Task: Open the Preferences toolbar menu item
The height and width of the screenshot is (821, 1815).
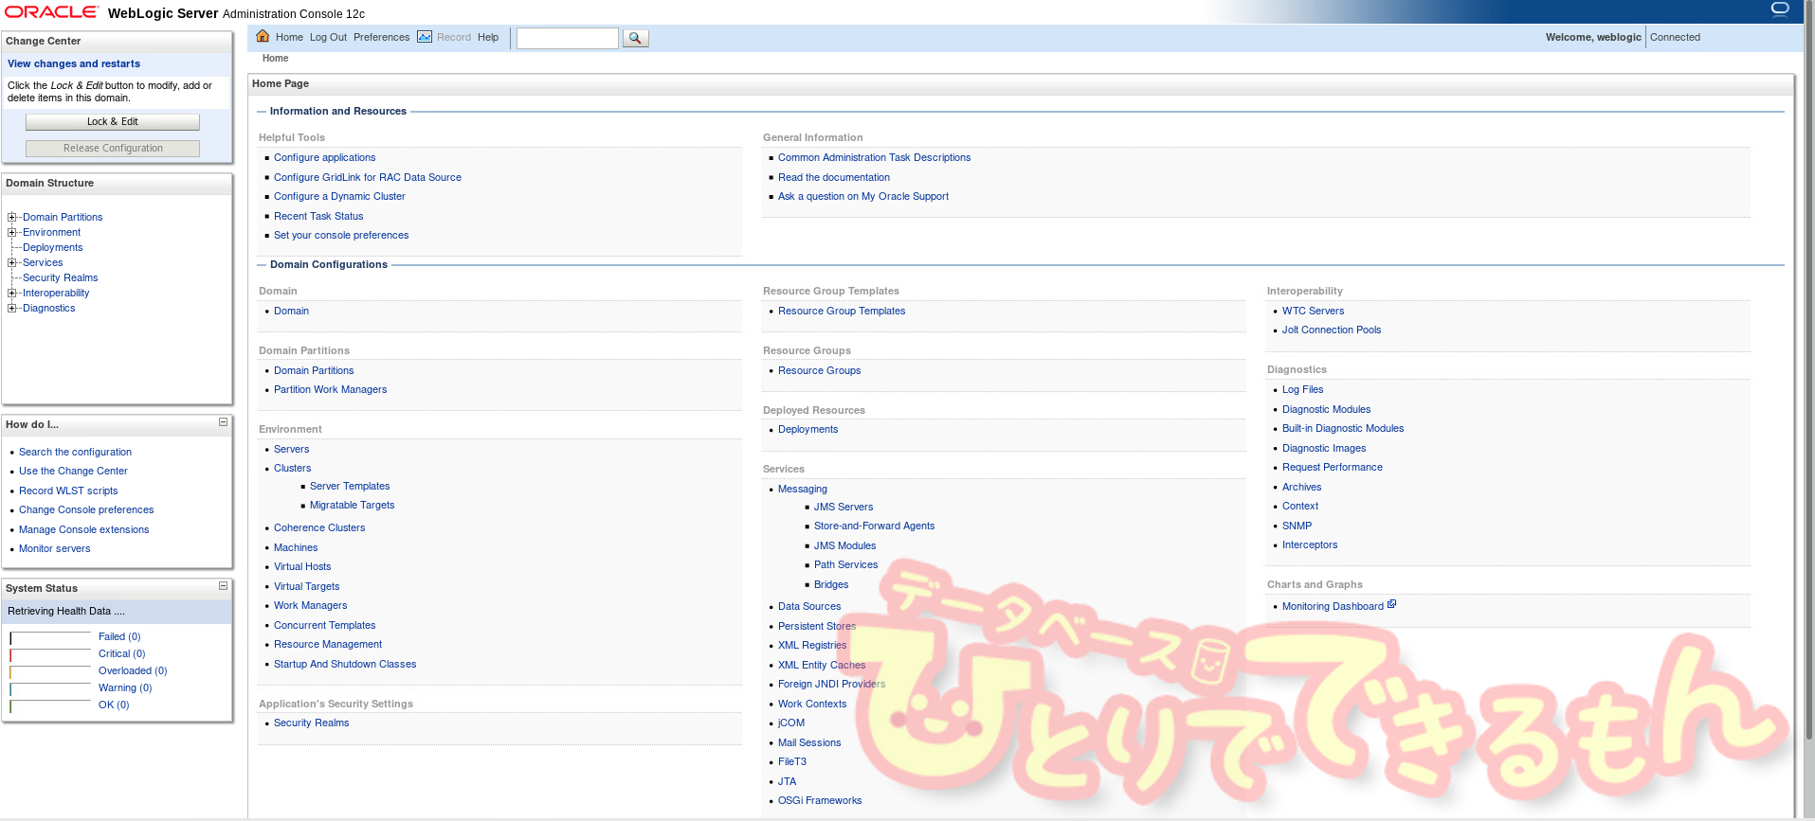Action: pos(381,38)
